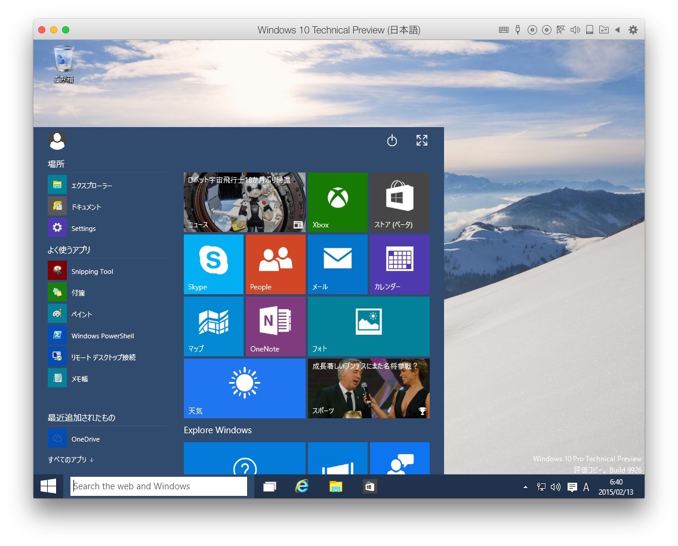
Task: Open the clock showing 6:40
Action: [616, 487]
